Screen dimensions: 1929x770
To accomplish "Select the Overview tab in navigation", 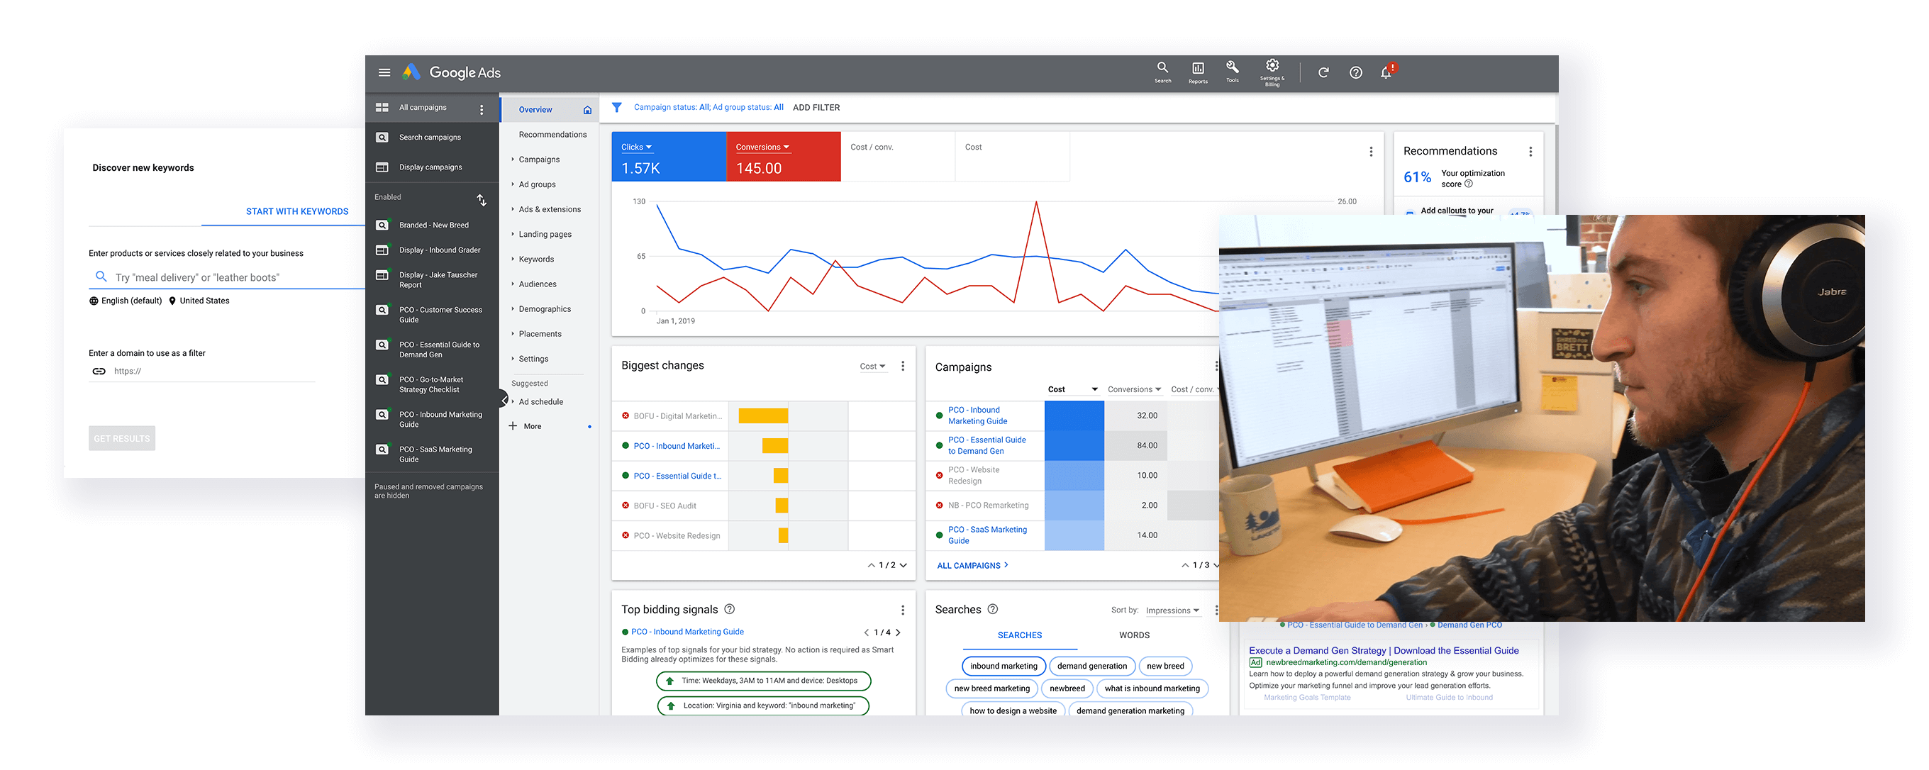I will click(548, 110).
